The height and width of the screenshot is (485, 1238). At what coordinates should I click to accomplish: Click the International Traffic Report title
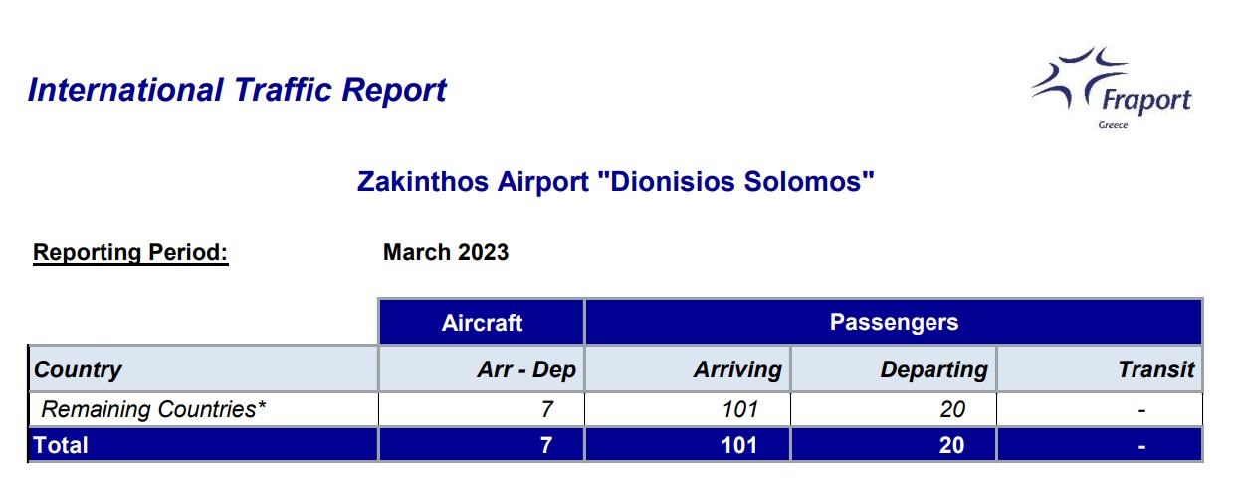pos(238,90)
